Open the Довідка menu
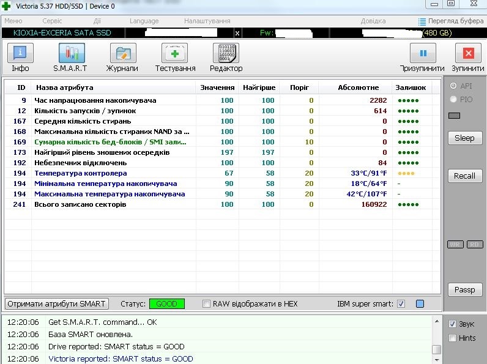 373,21
